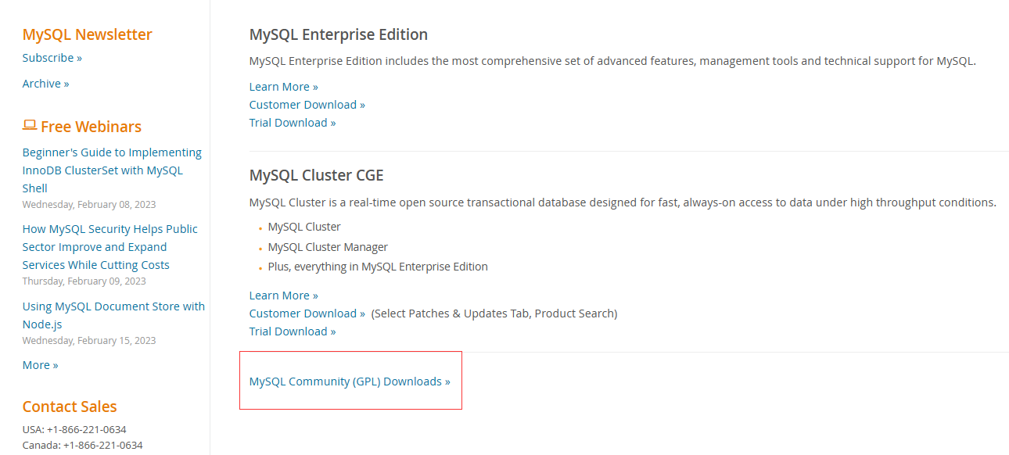This screenshot has width=1009, height=455.
Task: Click Trial Download under Enterprise Edition
Action: click(x=292, y=123)
